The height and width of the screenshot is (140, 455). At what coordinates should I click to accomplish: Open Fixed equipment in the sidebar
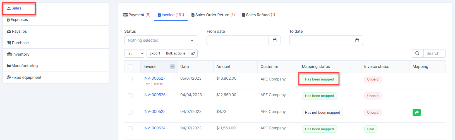click(x=26, y=77)
